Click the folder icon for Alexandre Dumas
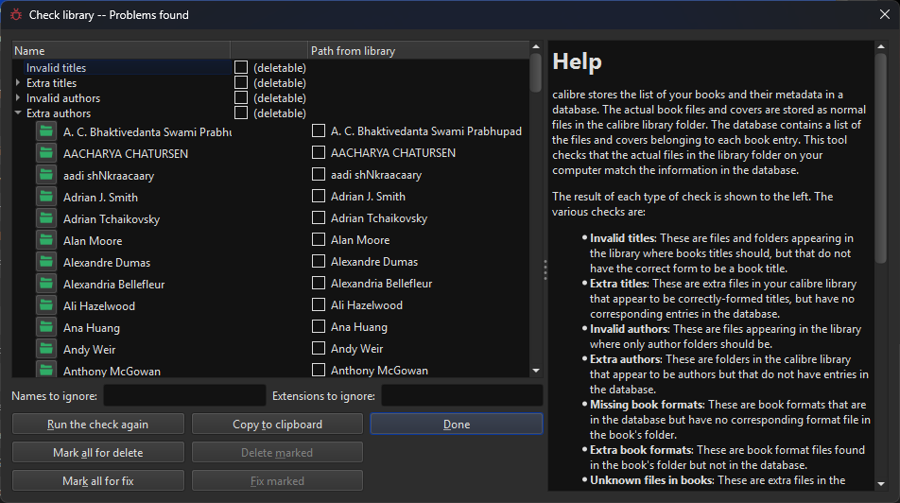Image resolution: width=900 pixels, height=503 pixels. [x=46, y=263]
